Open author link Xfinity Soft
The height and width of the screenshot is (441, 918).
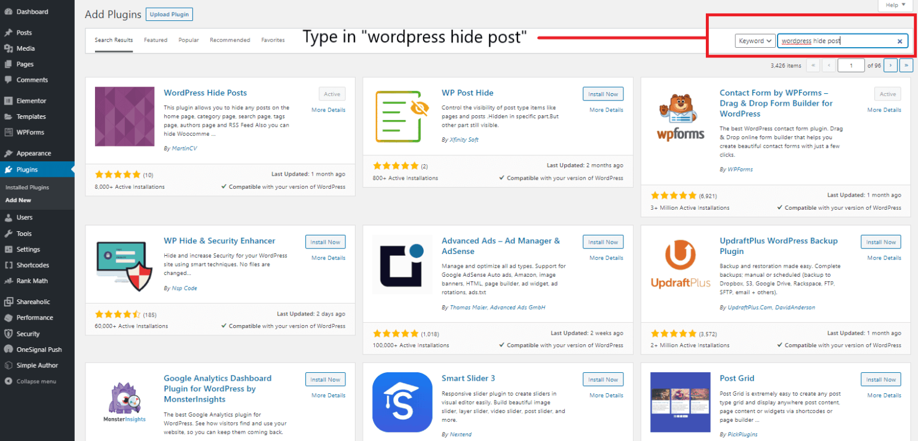tap(464, 140)
